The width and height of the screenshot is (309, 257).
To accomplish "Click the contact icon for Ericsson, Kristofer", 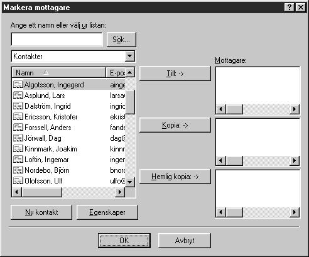I will [x=18, y=117].
